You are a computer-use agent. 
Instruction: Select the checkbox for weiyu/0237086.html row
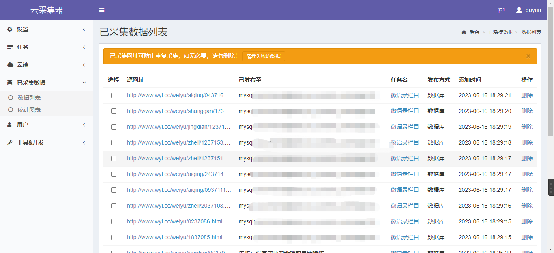pos(114,221)
